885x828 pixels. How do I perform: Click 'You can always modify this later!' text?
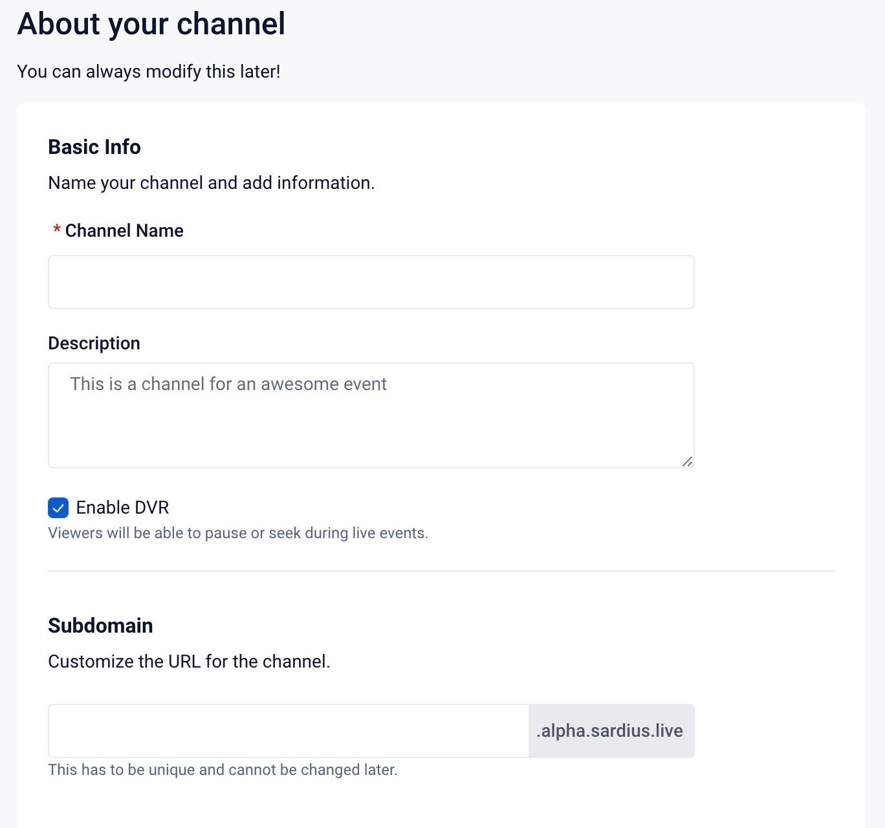pyautogui.click(x=149, y=71)
